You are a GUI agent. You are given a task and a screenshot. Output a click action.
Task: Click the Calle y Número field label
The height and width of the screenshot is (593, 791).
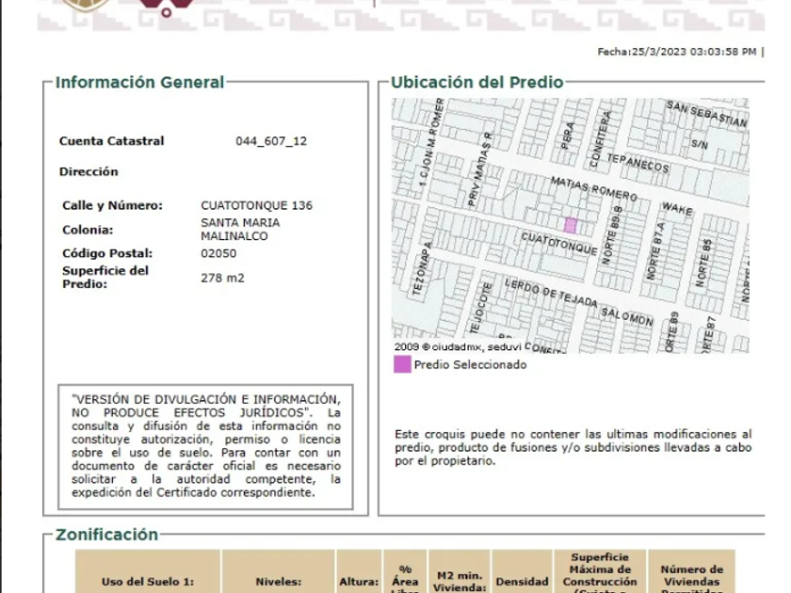point(112,205)
